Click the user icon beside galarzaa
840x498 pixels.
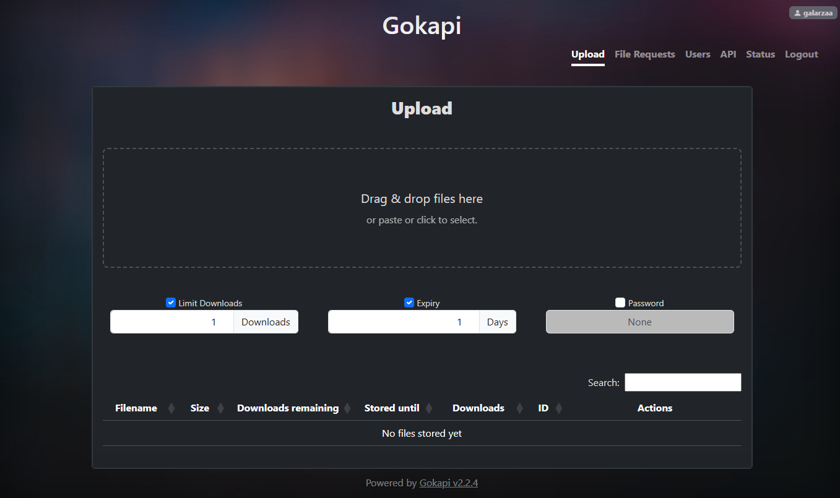click(797, 13)
